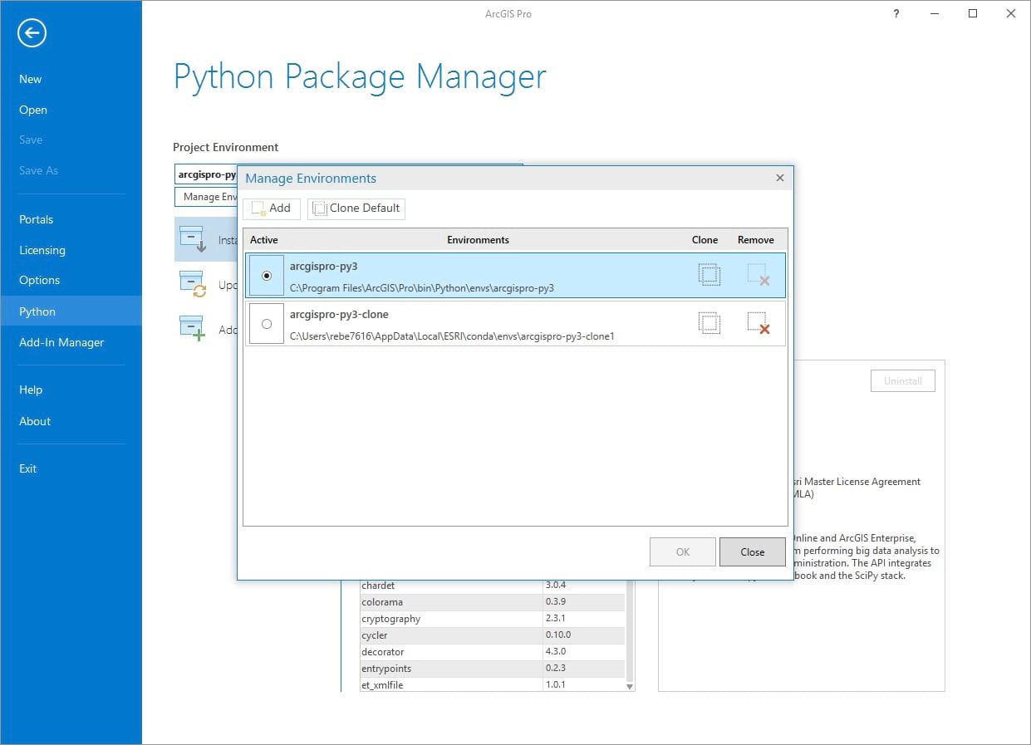The height and width of the screenshot is (745, 1031).
Task: Click the Clone icon next to arcgispro-py3-clone
Action: pos(709,323)
